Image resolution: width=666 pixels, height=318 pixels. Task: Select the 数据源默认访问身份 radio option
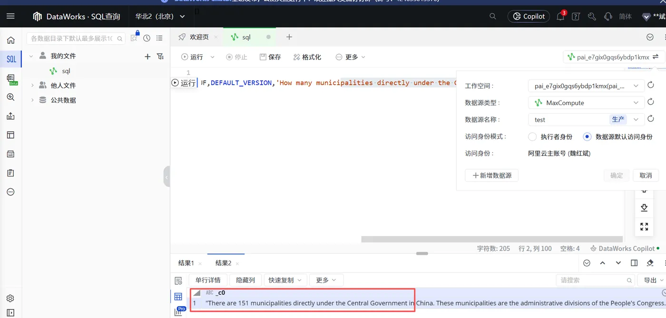coord(587,137)
